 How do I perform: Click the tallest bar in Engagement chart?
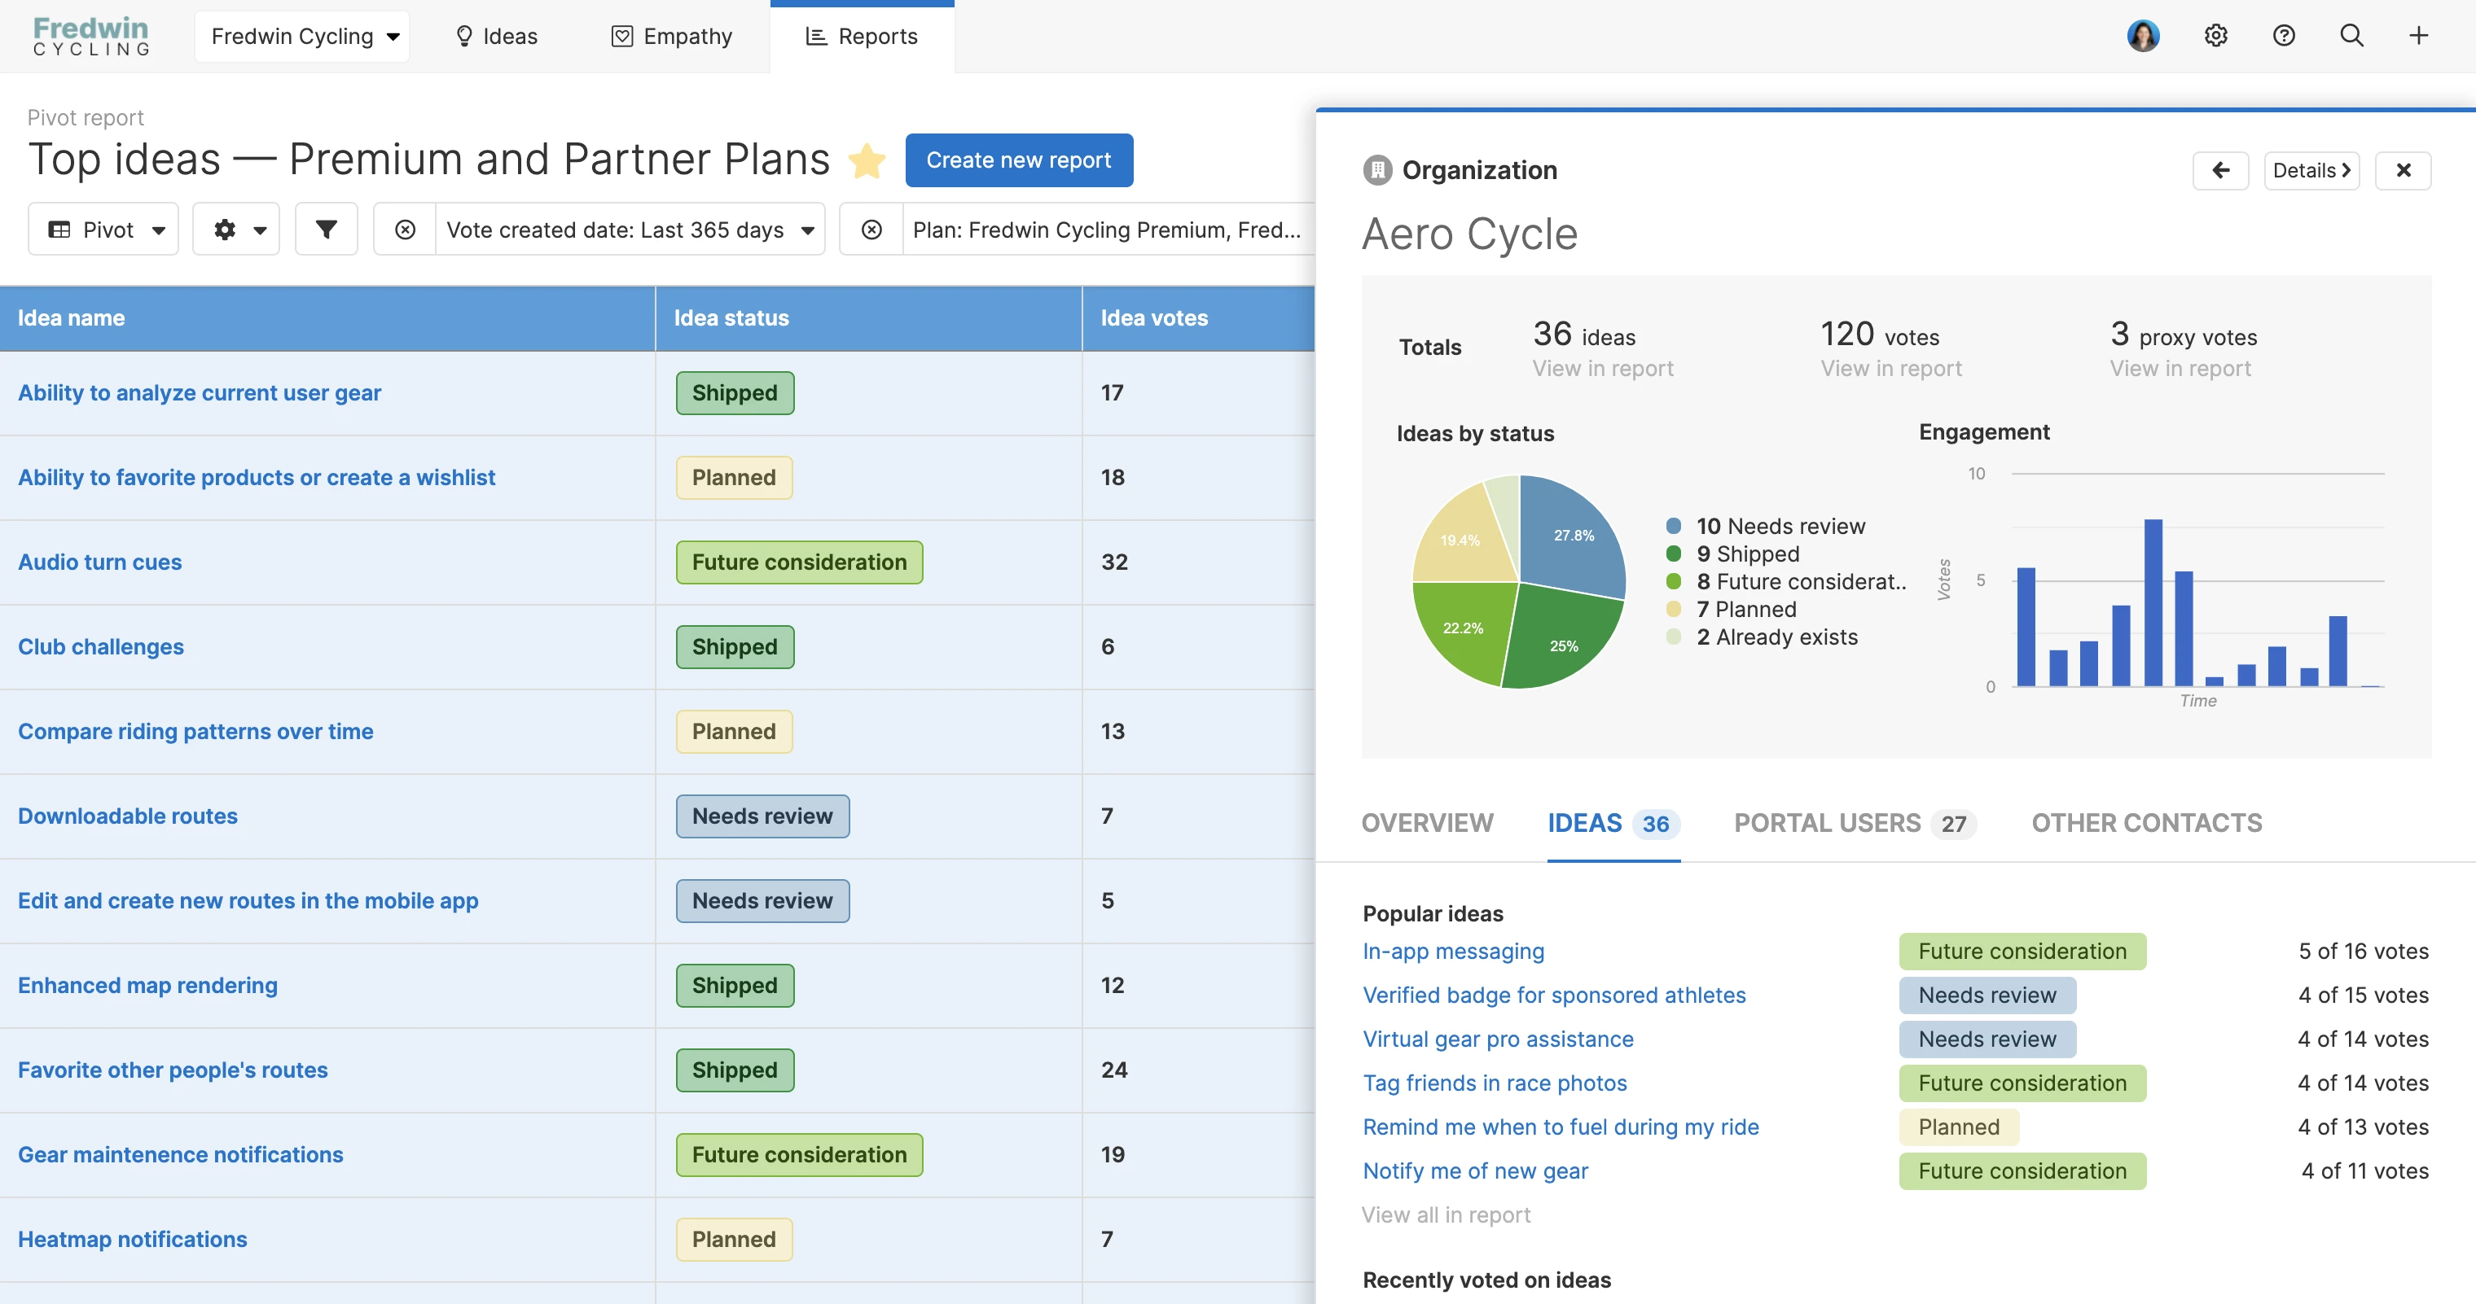[2153, 602]
